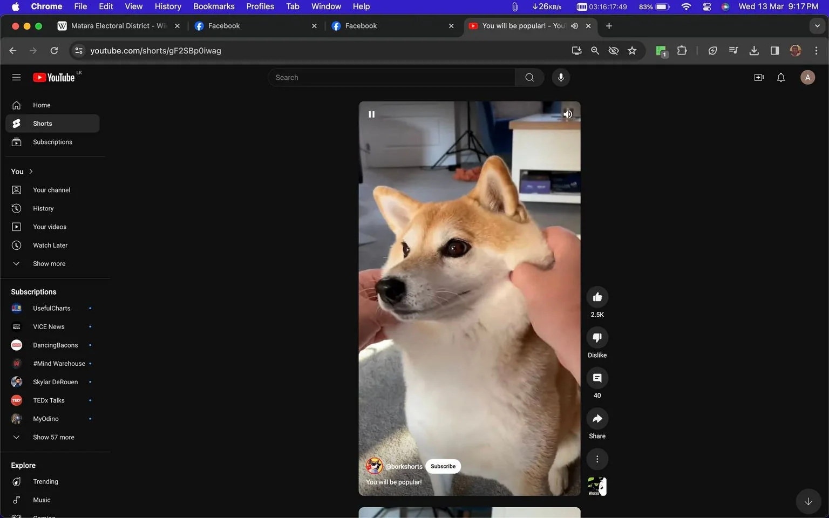Viewport: 829px width, 518px height.
Task: Open Your videos
Action: (x=52, y=227)
